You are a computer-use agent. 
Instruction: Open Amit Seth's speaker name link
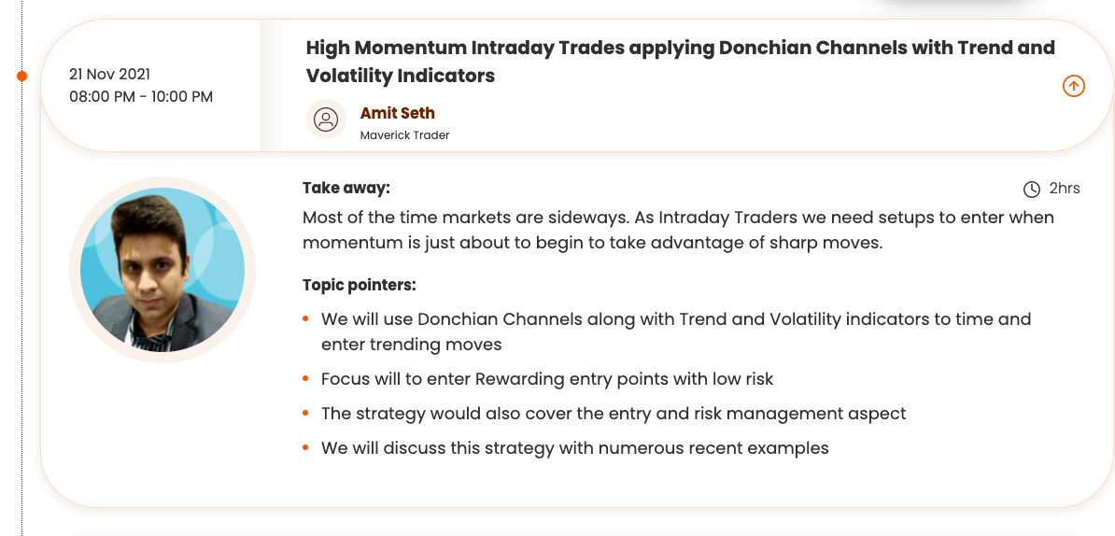click(397, 113)
